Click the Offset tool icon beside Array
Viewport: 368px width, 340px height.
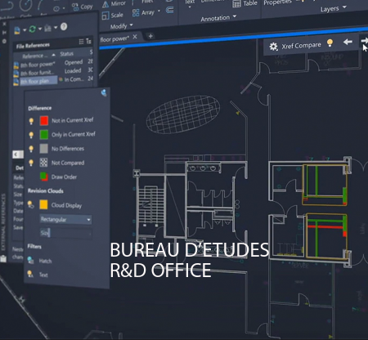pos(169,10)
